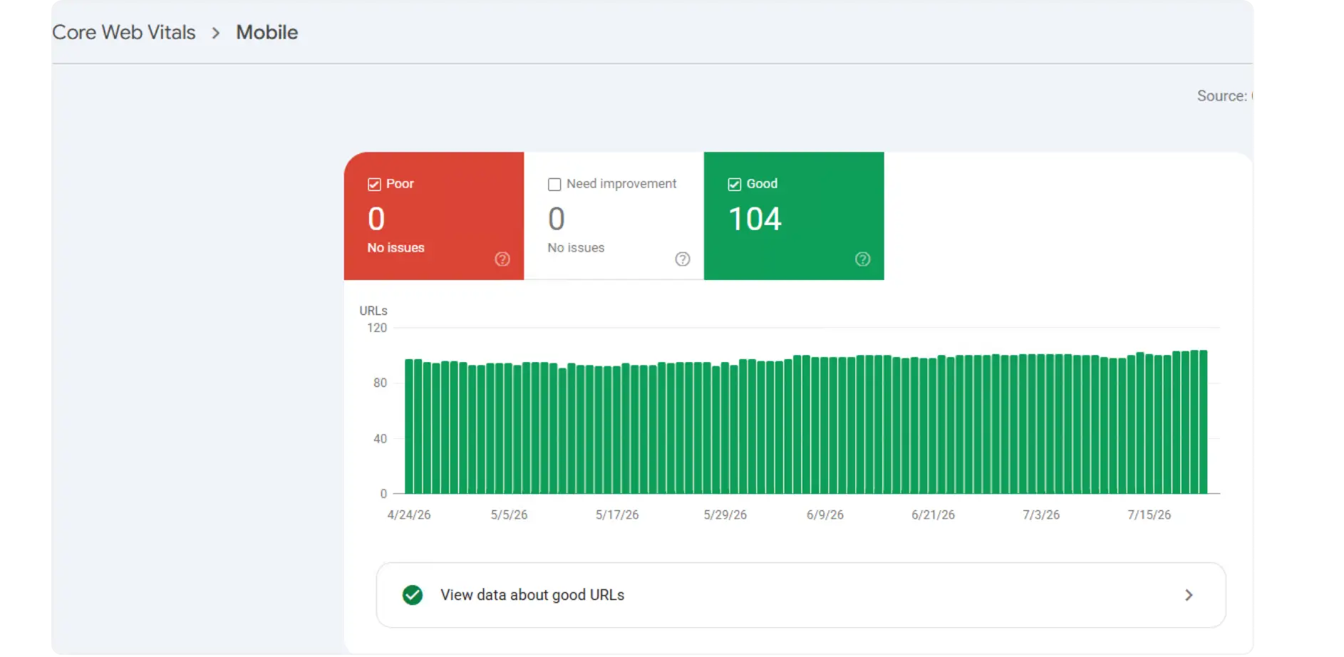Click the green check icon beside good URLs
Image resolution: width=1344 pixels, height=657 pixels.
(413, 595)
